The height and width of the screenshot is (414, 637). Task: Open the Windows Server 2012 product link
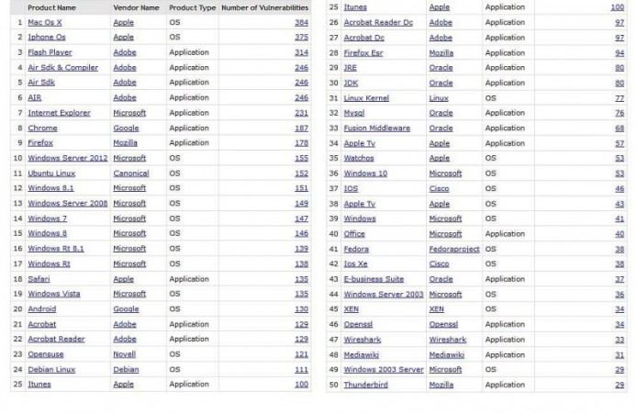(67, 158)
